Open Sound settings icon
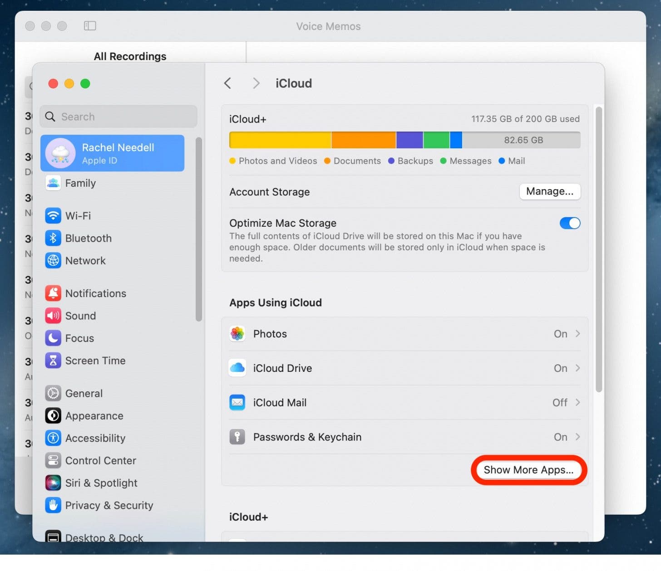The width and height of the screenshot is (661, 571). [53, 316]
